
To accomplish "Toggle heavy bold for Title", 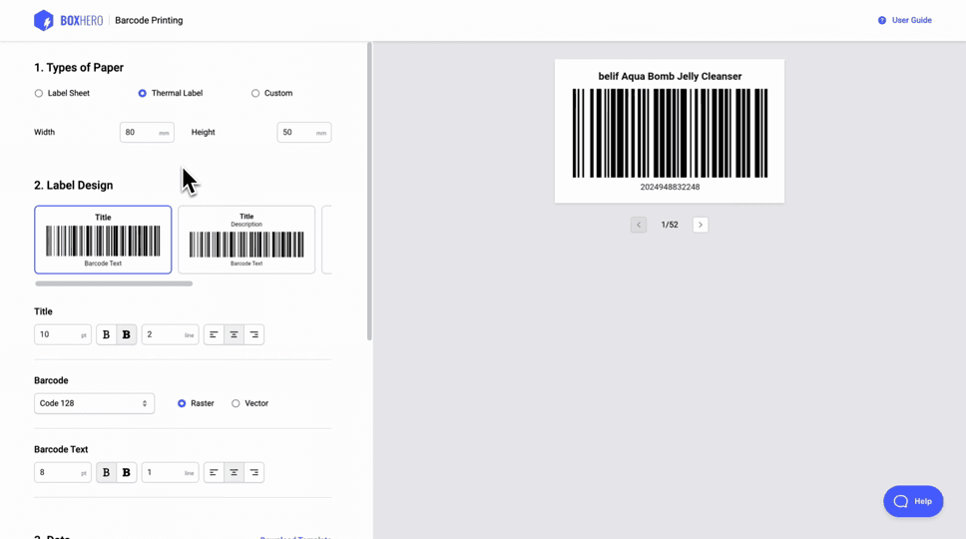I will (x=126, y=334).
